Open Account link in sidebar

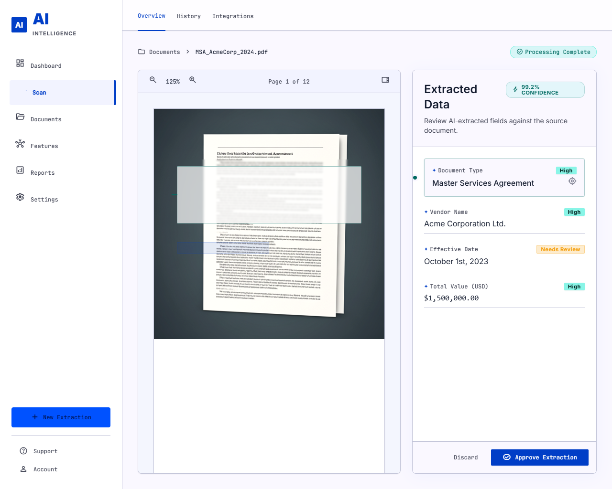tap(45, 469)
